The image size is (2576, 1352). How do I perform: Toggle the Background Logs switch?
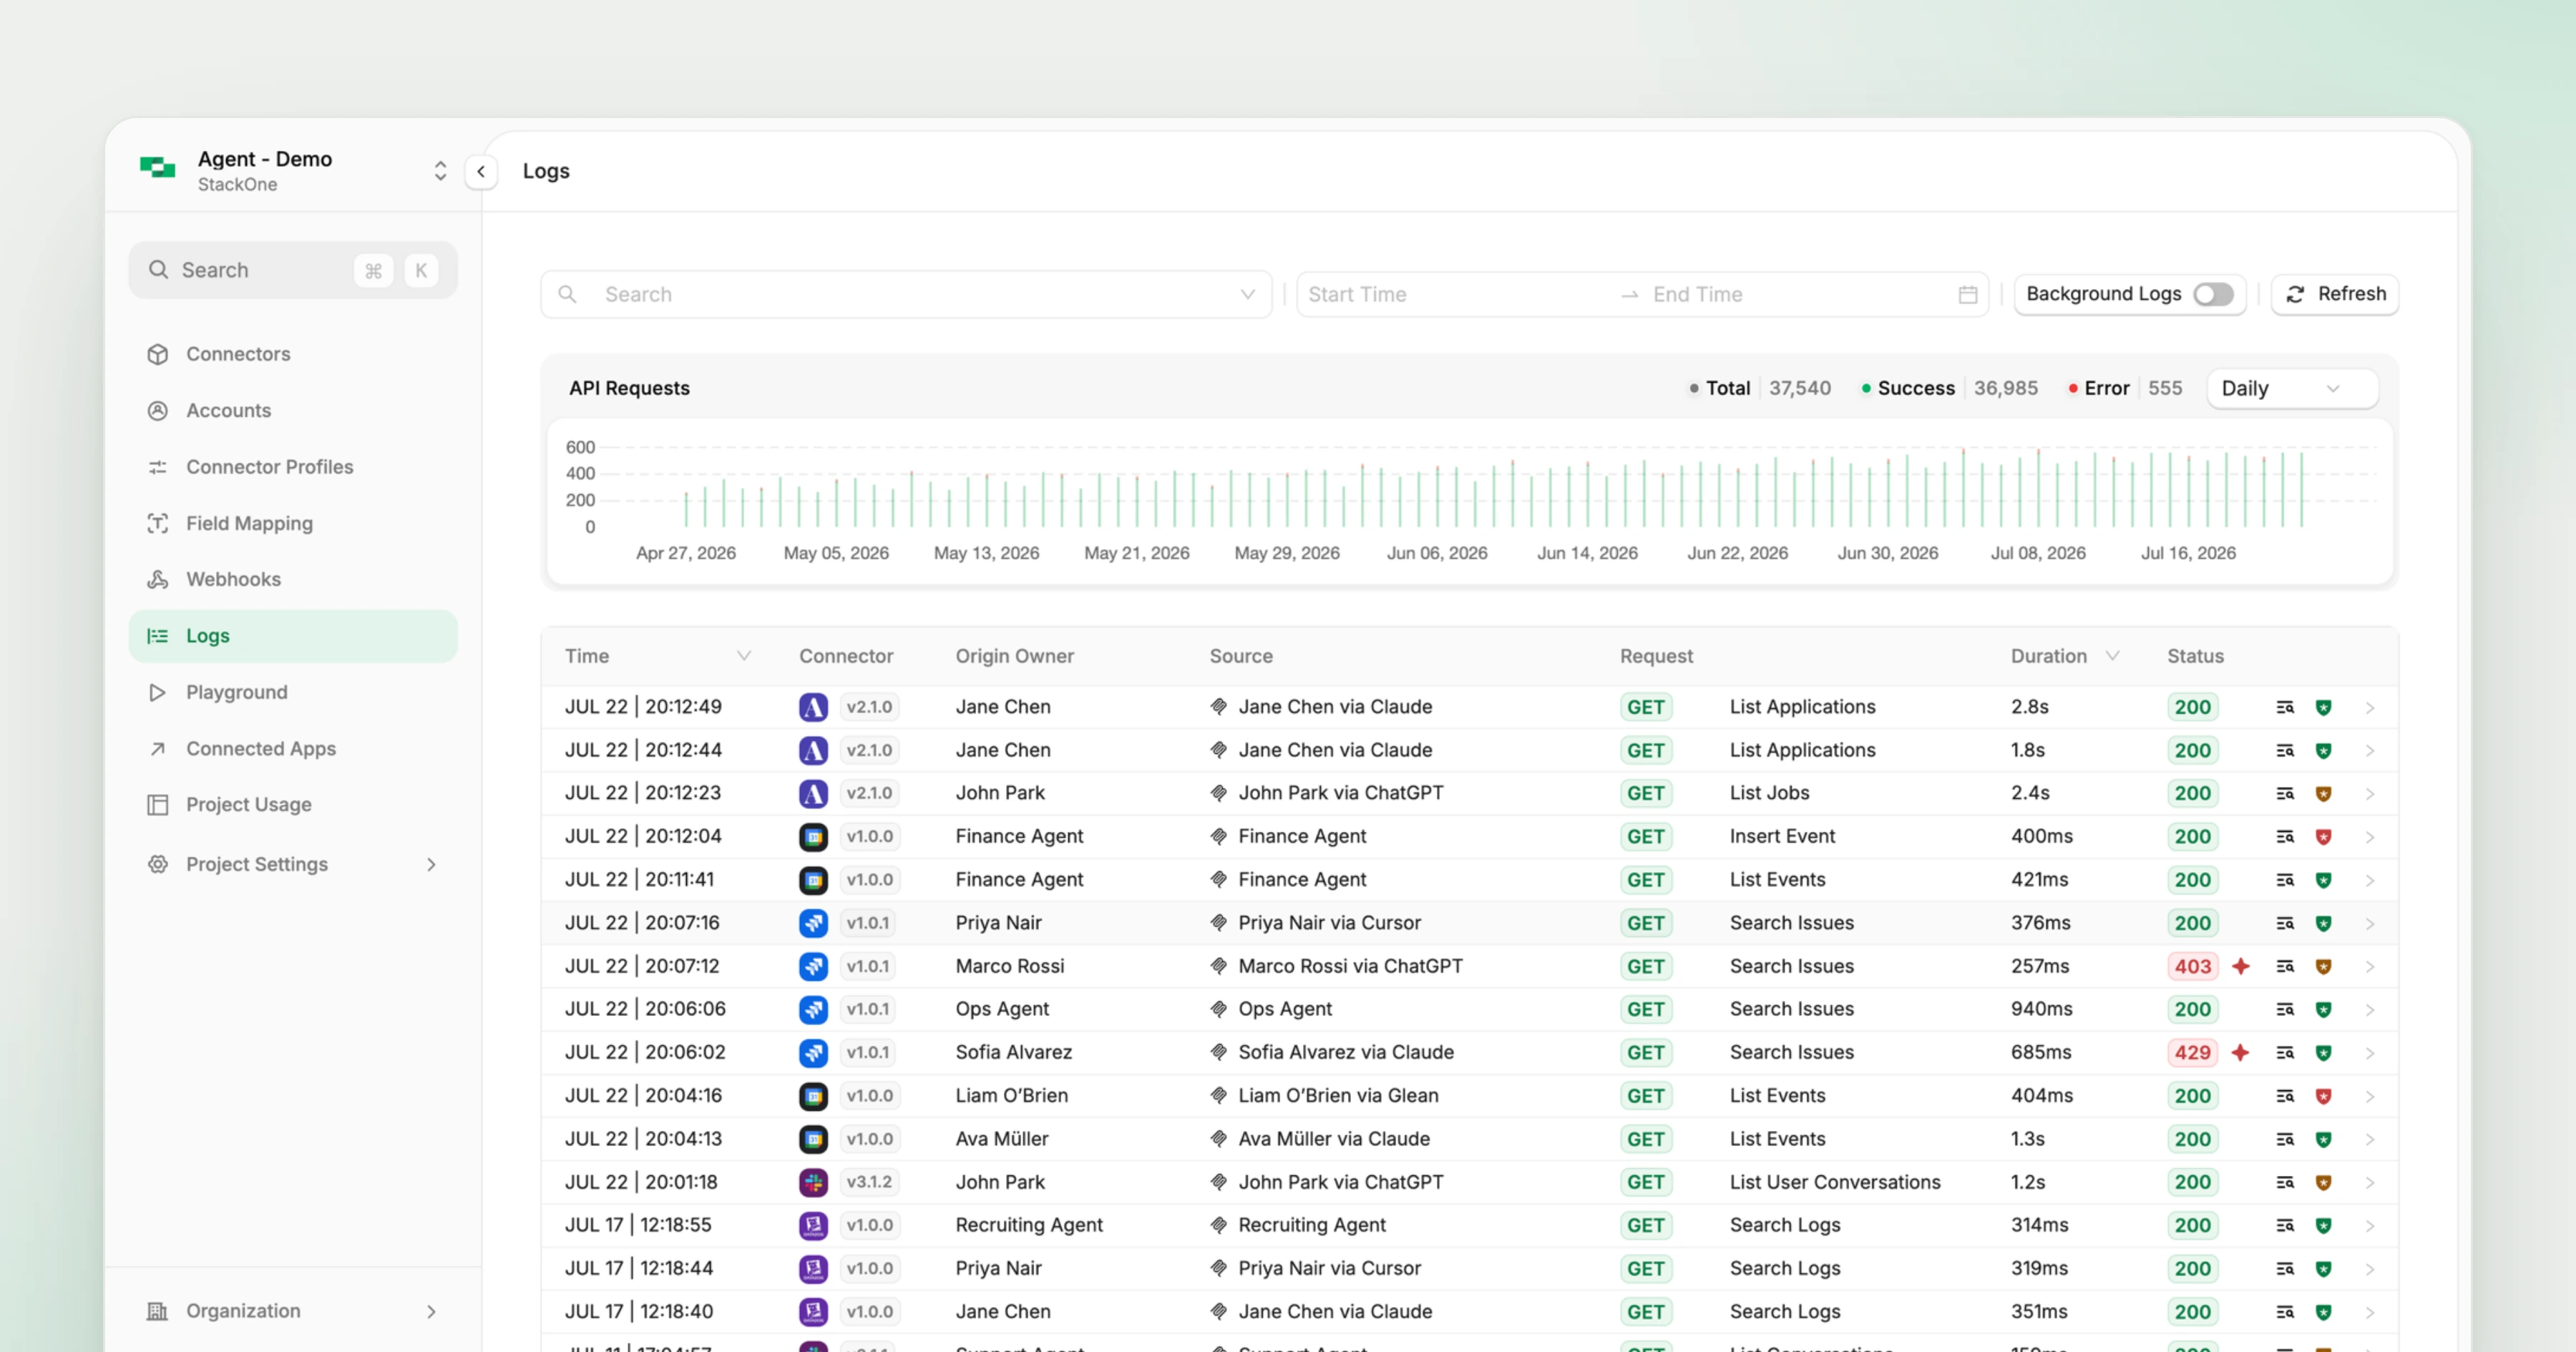point(2213,294)
